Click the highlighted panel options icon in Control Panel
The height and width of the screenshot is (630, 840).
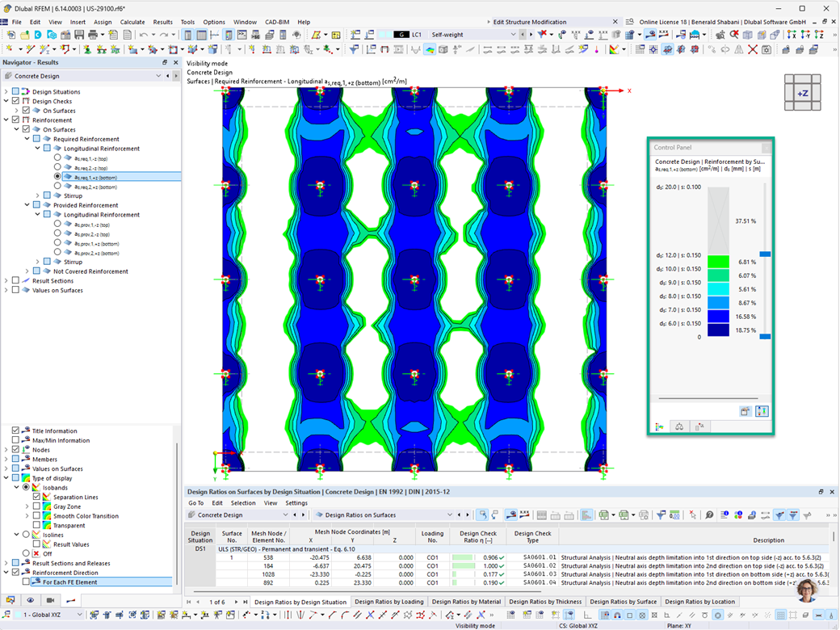point(761,411)
